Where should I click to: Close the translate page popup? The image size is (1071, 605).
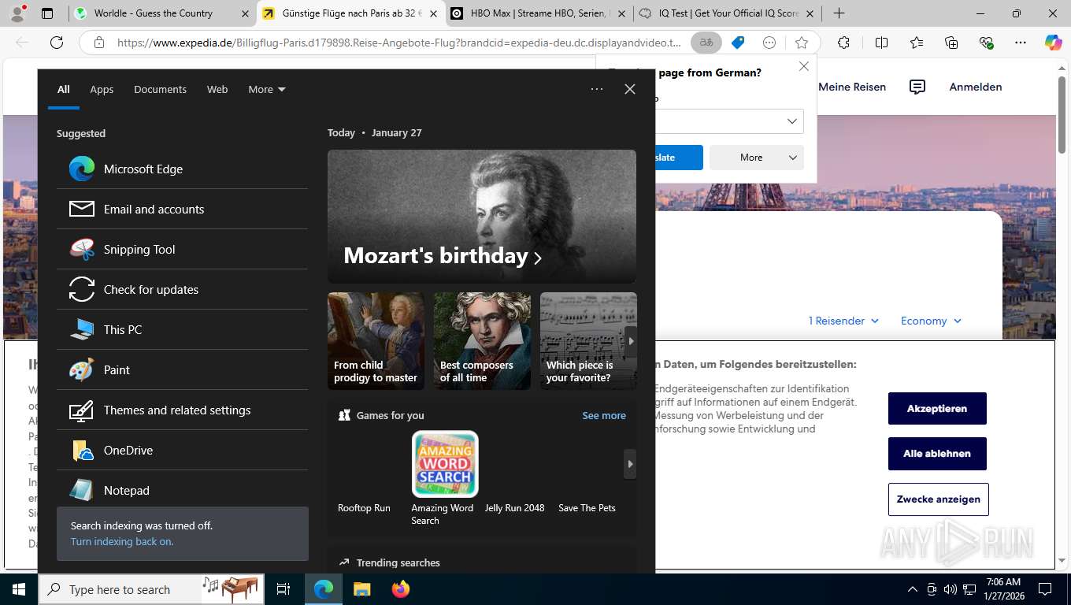(x=804, y=66)
